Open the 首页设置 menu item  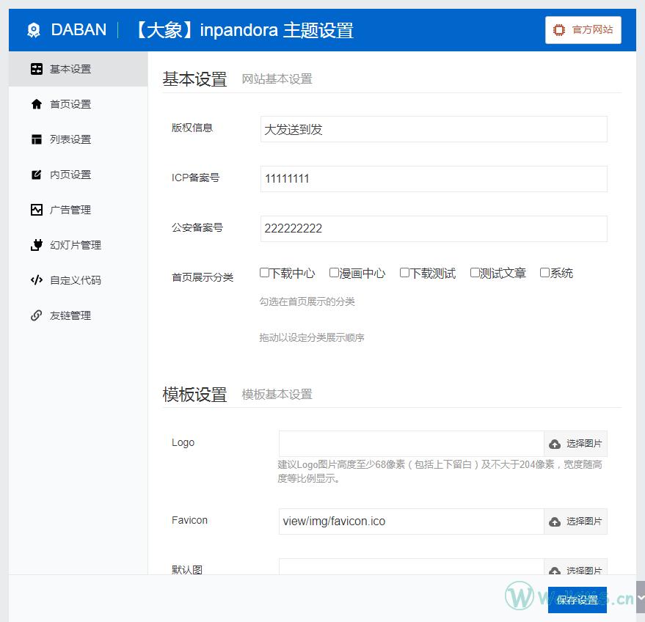click(x=79, y=104)
